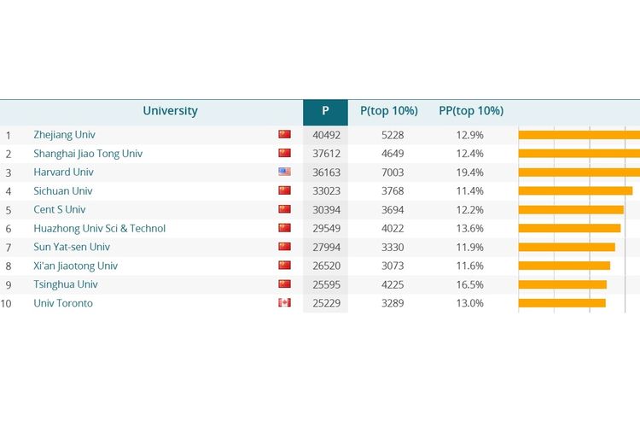Image resolution: width=640 pixels, height=427 pixels.
Task: Select percentage 12.9% for Zhejiang
Action: (470, 135)
